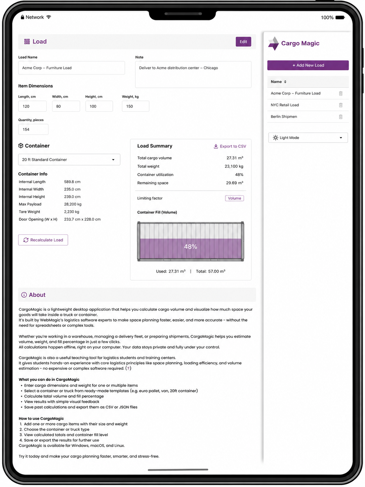Click the Edit button
365x487 pixels.
[243, 42]
